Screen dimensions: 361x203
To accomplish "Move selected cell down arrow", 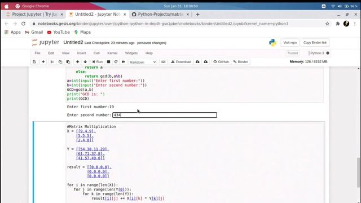I will [85, 62].
